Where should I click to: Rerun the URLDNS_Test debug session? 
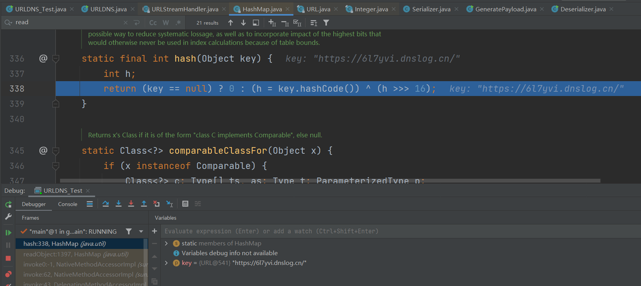click(8, 204)
